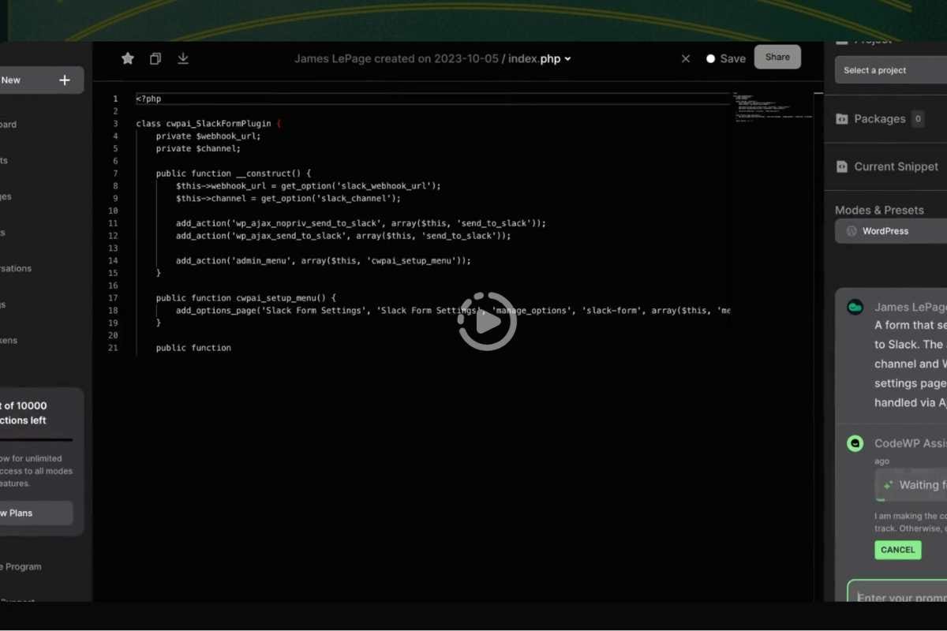Click the CodeWP Assistant avatar icon
Image resolution: width=947 pixels, height=631 pixels.
[x=855, y=443]
